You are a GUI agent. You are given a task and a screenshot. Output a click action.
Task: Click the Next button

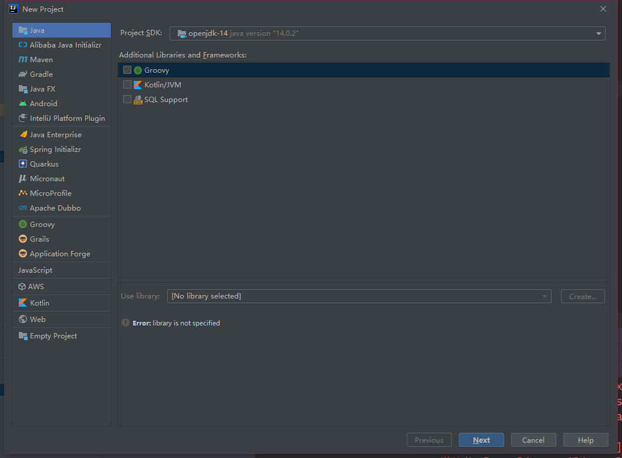pos(481,440)
